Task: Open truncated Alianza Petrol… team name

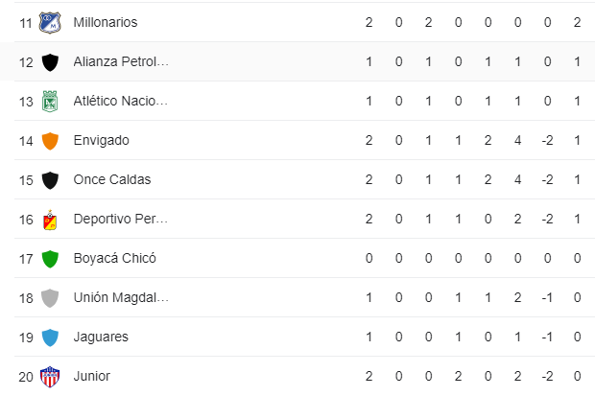Action: point(121,61)
